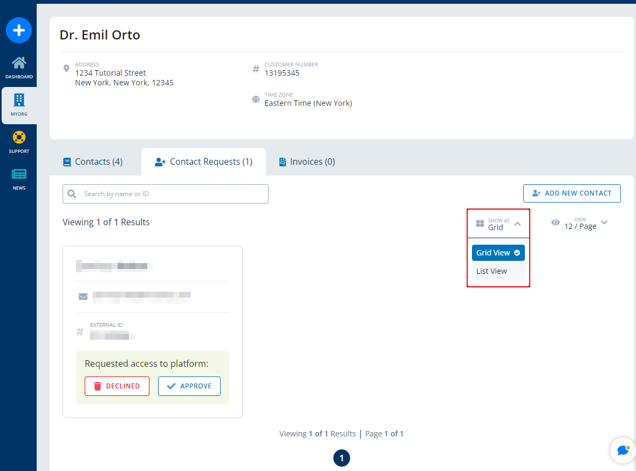Toggle the eye icon next to View per page
Viewport: 636px width, 471px height.
pyautogui.click(x=556, y=223)
